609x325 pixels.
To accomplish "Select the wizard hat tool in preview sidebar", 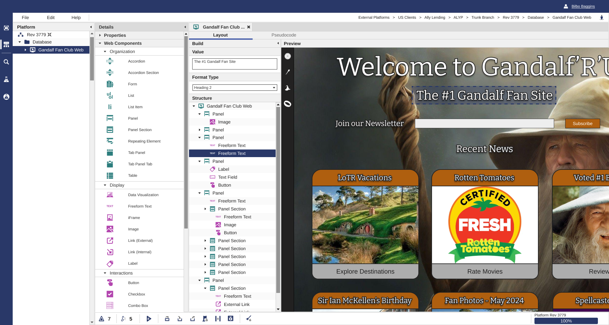I will click(288, 88).
